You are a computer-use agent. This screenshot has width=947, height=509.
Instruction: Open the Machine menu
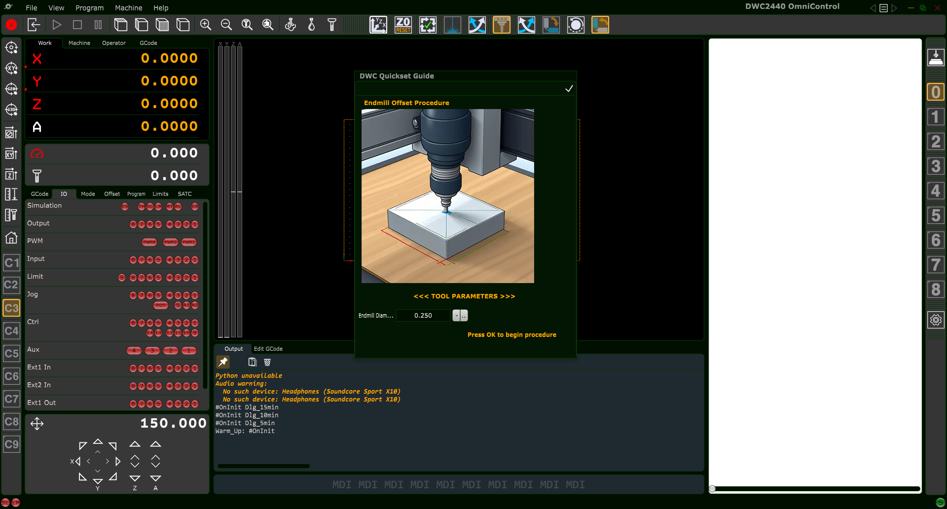click(x=128, y=8)
